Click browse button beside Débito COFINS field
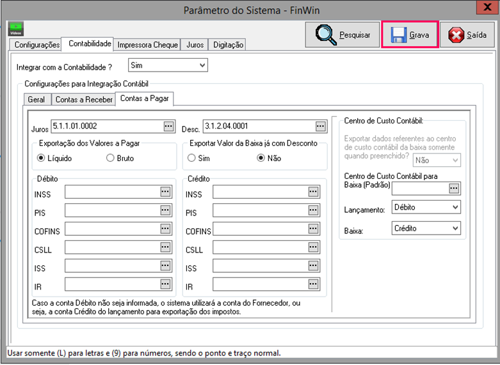The height and width of the screenshot is (365, 500). pyautogui.click(x=165, y=229)
